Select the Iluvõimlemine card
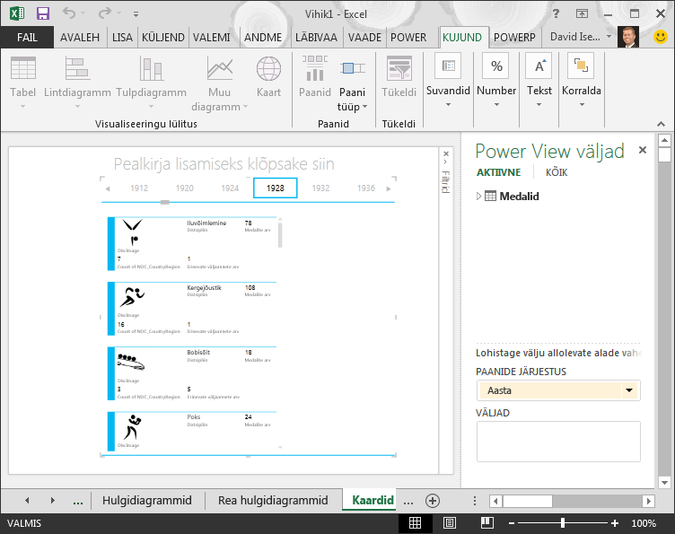Viewport: 675px width, 534px height. tap(192, 243)
